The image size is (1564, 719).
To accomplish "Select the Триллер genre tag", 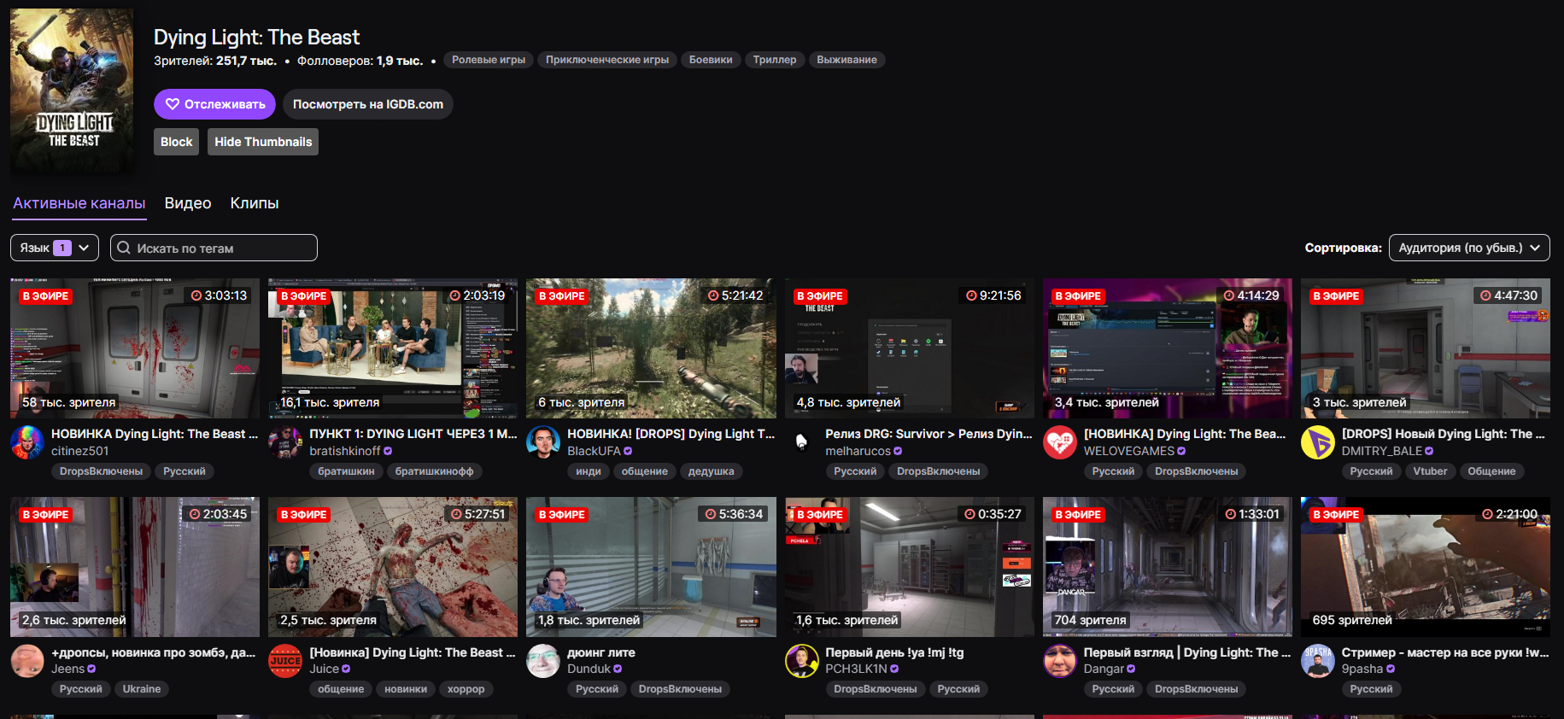I will pos(775,60).
